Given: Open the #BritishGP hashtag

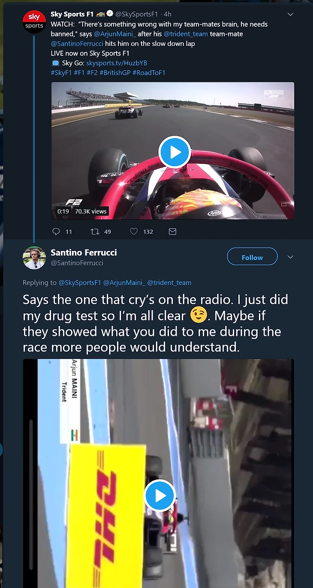Looking at the screenshot, I should pos(114,73).
